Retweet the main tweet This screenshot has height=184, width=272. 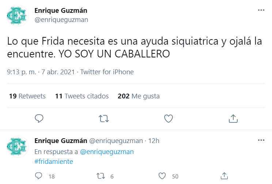point(104,119)
